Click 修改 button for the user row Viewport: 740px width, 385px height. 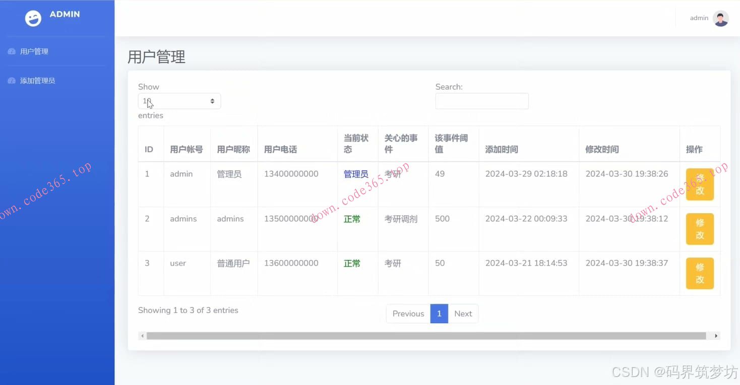pyautogui.click(x=700, y=273)
